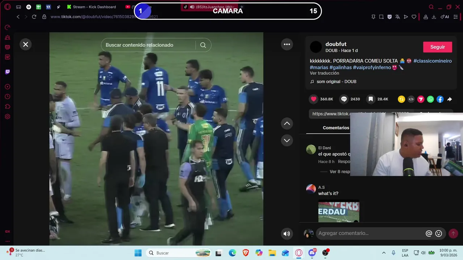Add page to bookmarks with heart icon
Screen dimensions: 463x260
click(414, 17)
